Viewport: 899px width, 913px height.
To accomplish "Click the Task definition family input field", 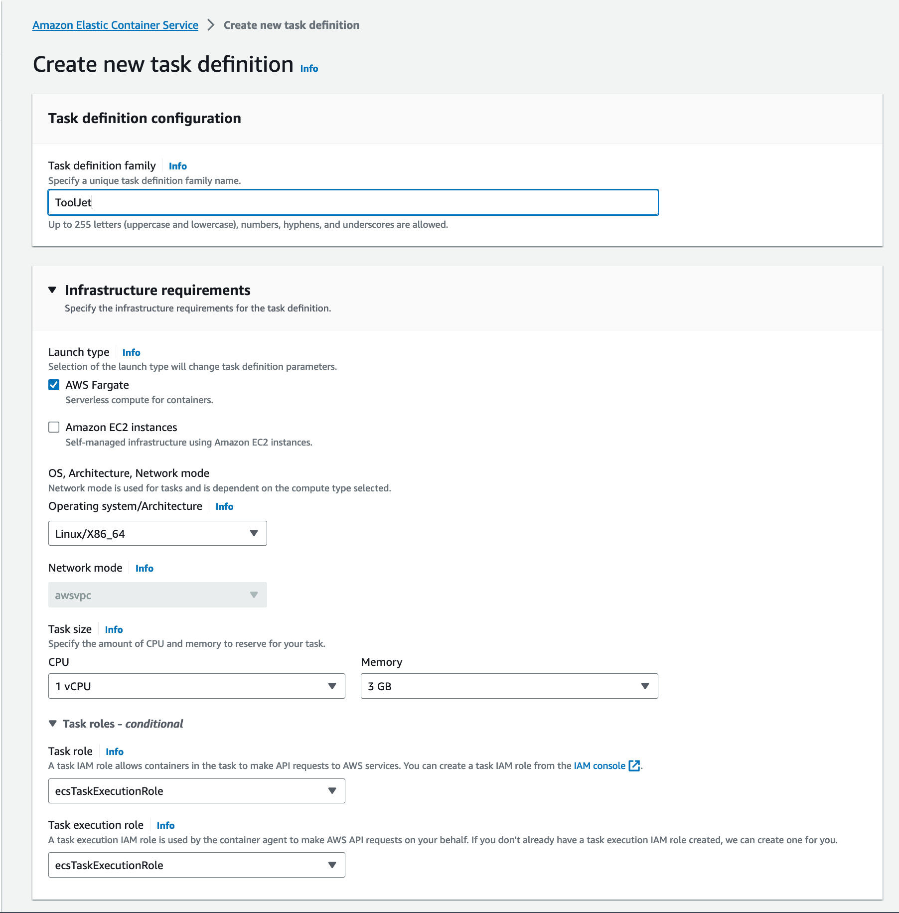I will (353, 202).
